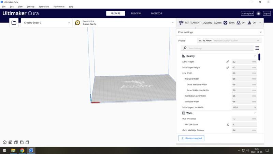
Task: Click the search magnifier icon
Action: pos(185,48)
